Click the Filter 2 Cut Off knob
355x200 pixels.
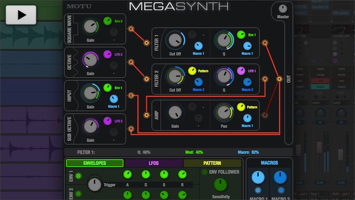(x=175, y=76)
